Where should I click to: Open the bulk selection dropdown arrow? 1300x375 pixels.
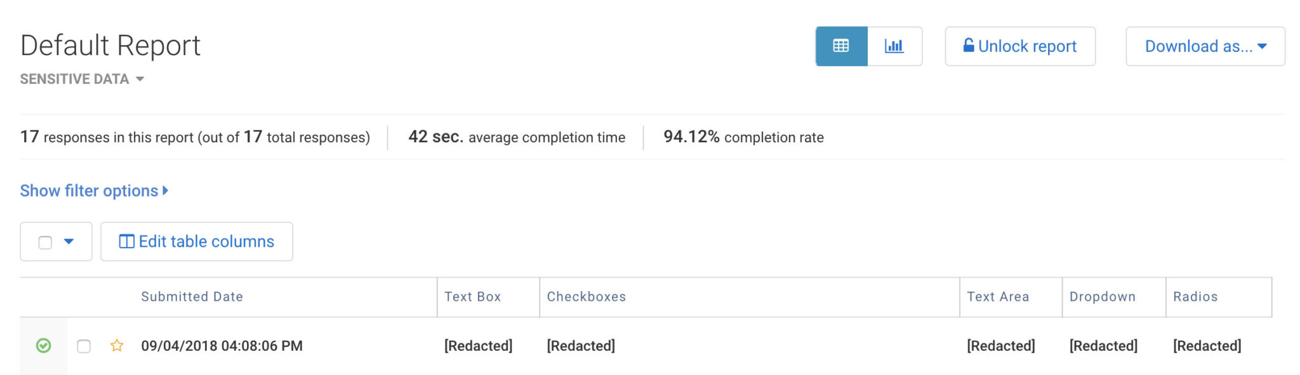coord(69,242)
